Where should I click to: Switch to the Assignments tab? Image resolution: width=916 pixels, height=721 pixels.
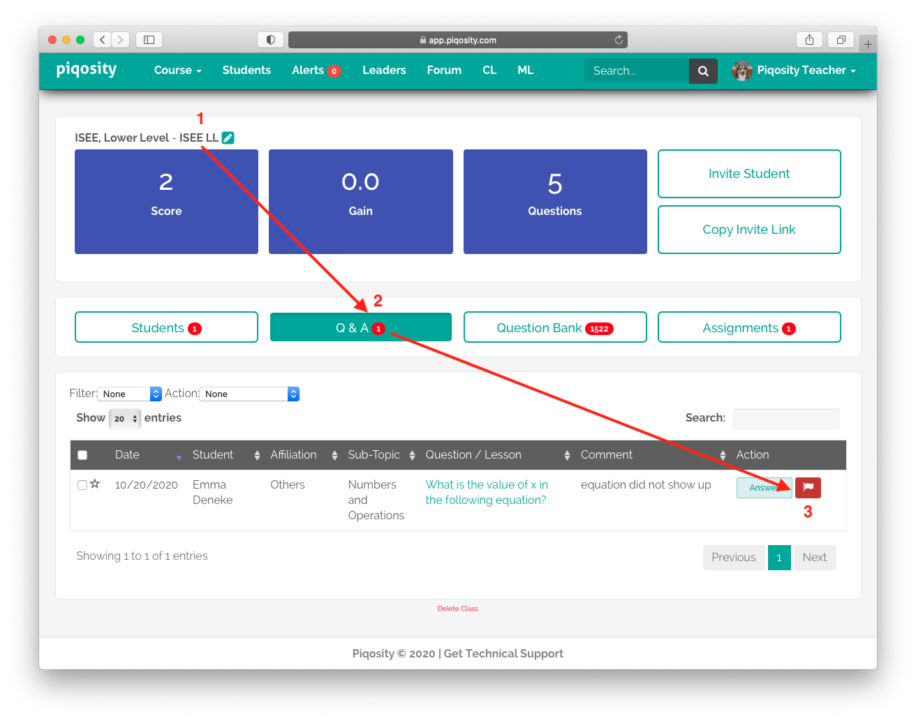click(749, 327)
